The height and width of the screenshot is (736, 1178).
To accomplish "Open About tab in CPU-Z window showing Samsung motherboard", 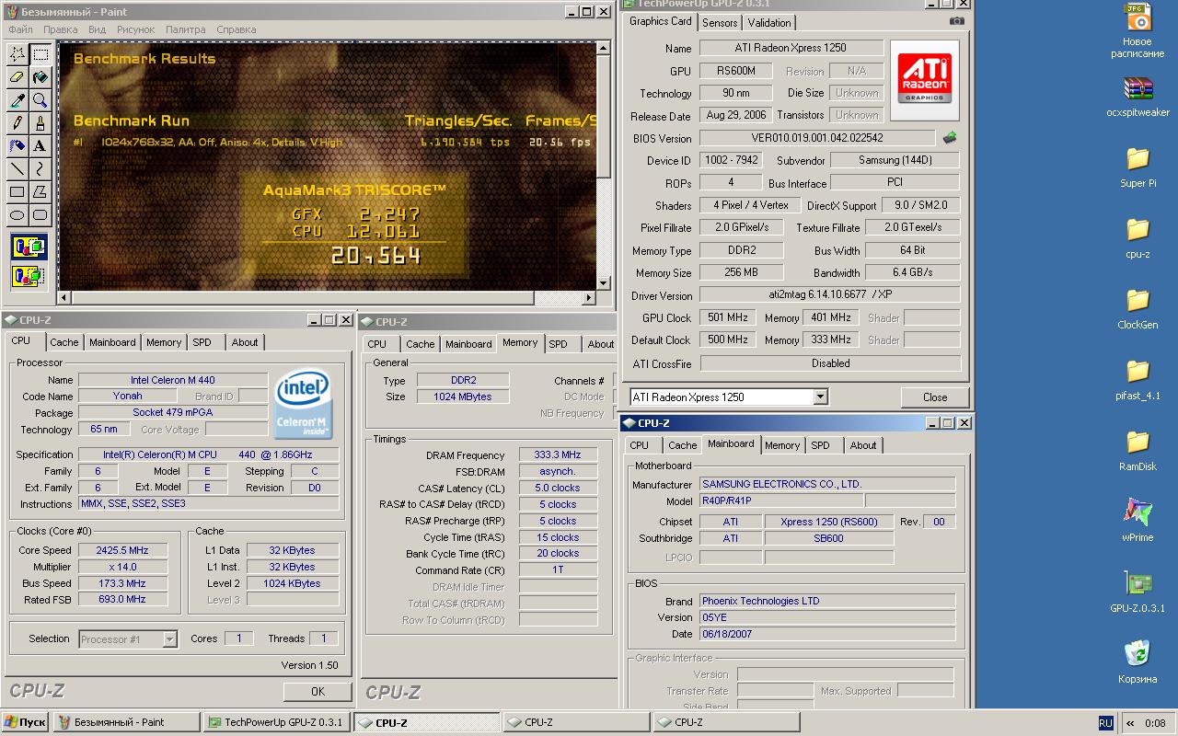I will pos(863,445).
